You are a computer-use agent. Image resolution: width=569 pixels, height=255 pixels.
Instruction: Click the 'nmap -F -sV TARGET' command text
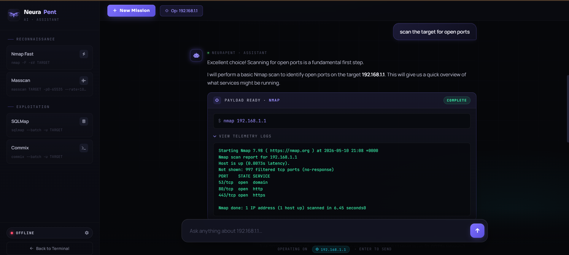point(31,63)
